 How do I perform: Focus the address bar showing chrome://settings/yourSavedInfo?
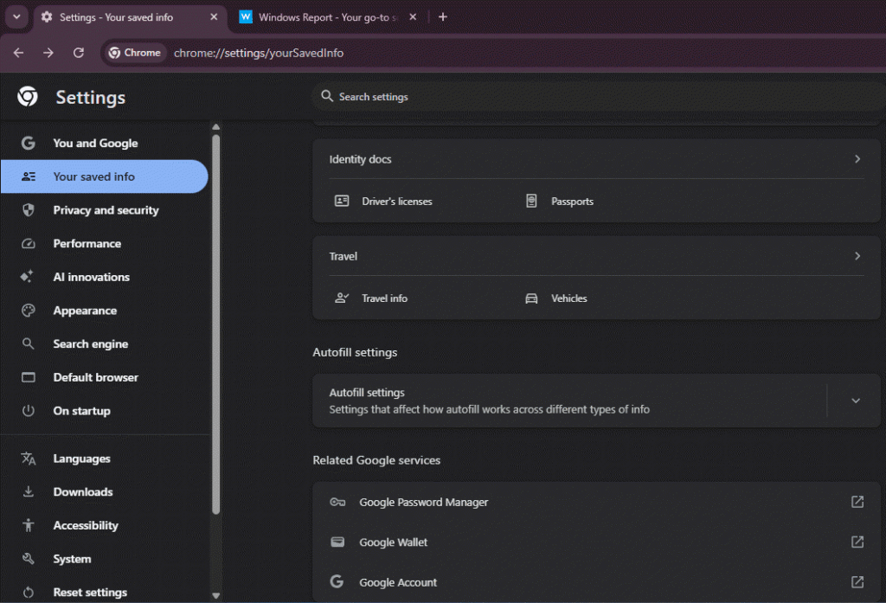(x=259, y=53)
